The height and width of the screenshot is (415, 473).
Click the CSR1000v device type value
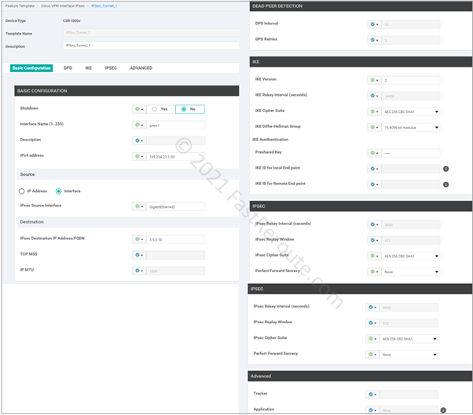coord(71,20)
